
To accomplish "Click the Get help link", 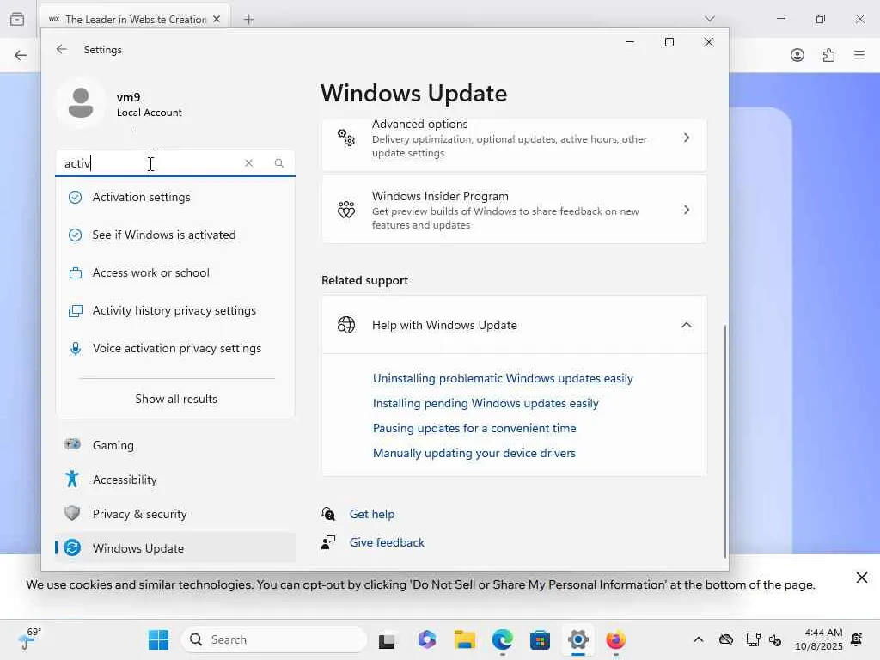I will coord(371,514).
